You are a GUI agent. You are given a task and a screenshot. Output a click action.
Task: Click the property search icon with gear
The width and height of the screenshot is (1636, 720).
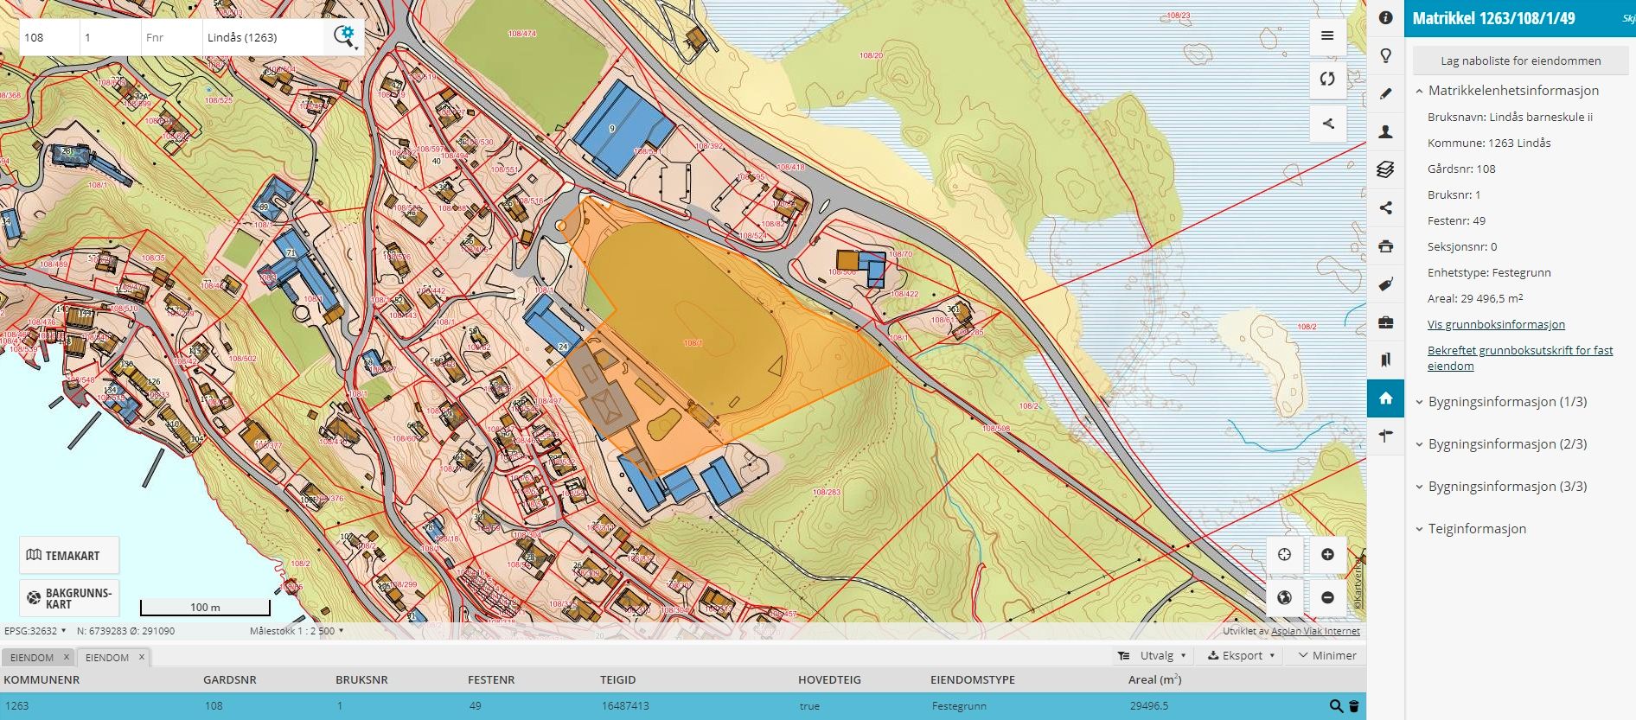[x=344, y=36]
